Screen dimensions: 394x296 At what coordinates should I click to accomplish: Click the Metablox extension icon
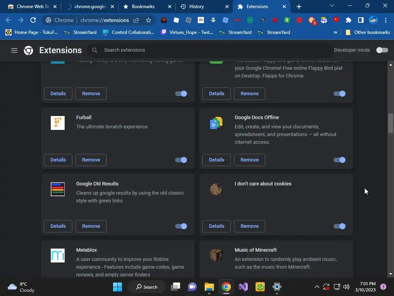pos(58,256)
